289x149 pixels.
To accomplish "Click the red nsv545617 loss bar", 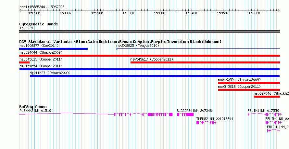I will (x=205, y=62).
